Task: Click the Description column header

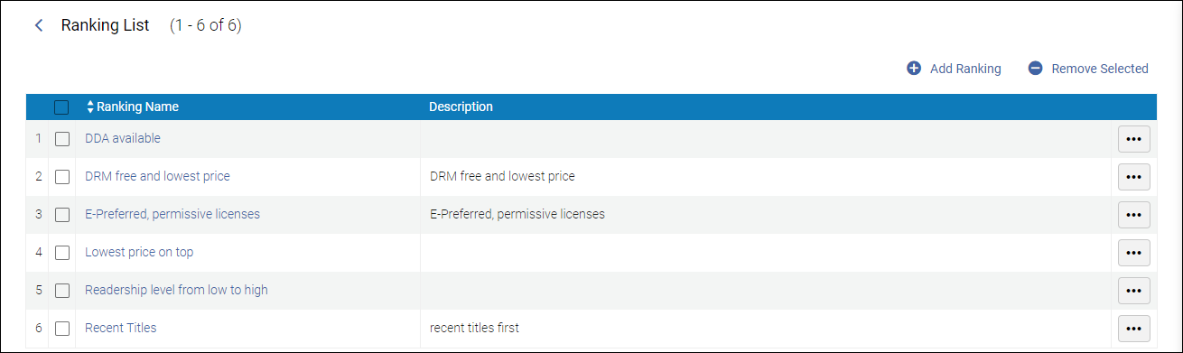Action: tap(461, 107)
